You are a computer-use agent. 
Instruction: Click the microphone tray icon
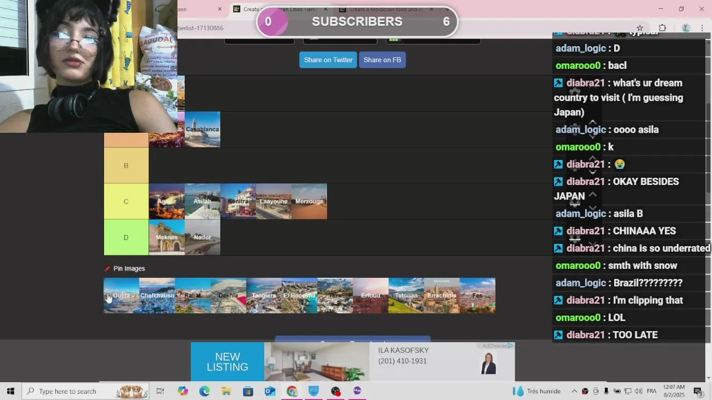coord(606,391)
